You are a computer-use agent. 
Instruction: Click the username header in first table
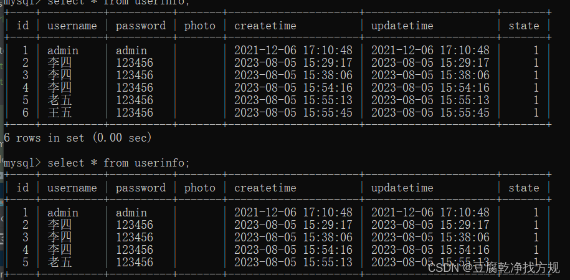72,26
